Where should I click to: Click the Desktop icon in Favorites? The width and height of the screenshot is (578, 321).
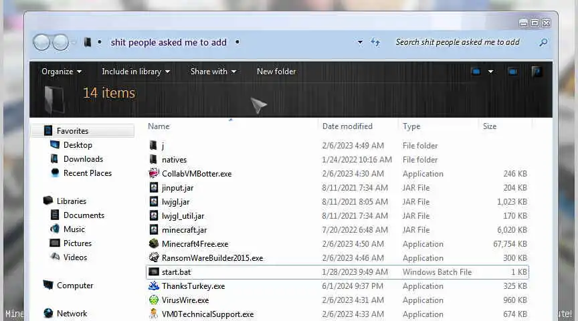tap(55, 145)
